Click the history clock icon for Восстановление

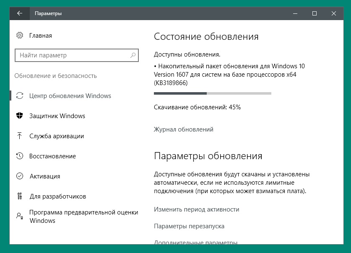coord(20,156)
